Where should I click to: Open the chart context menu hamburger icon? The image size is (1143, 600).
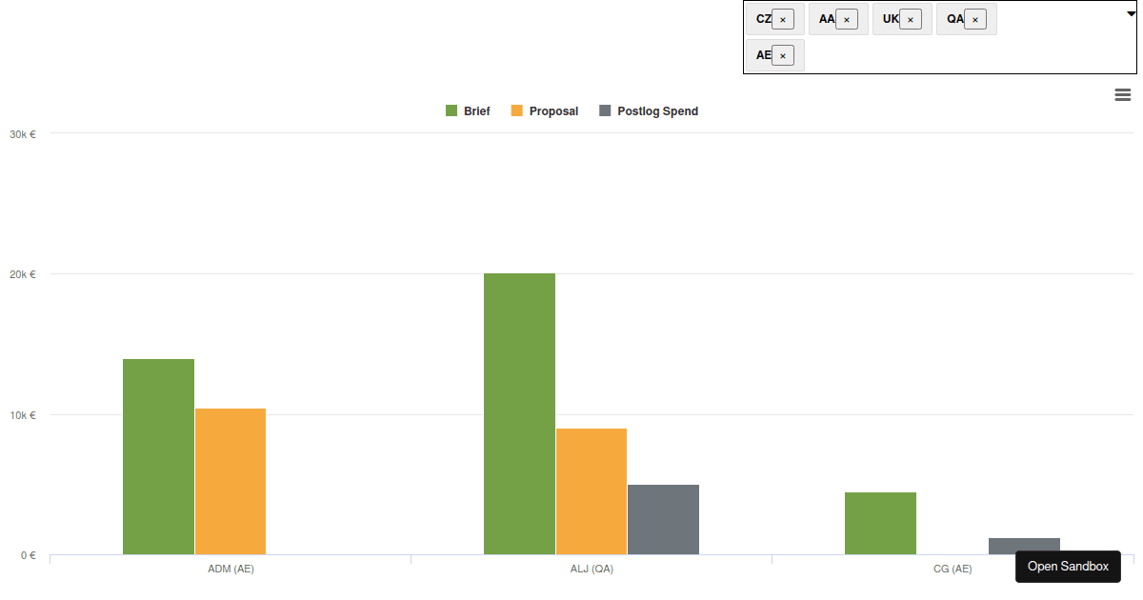click(1122, 94)
